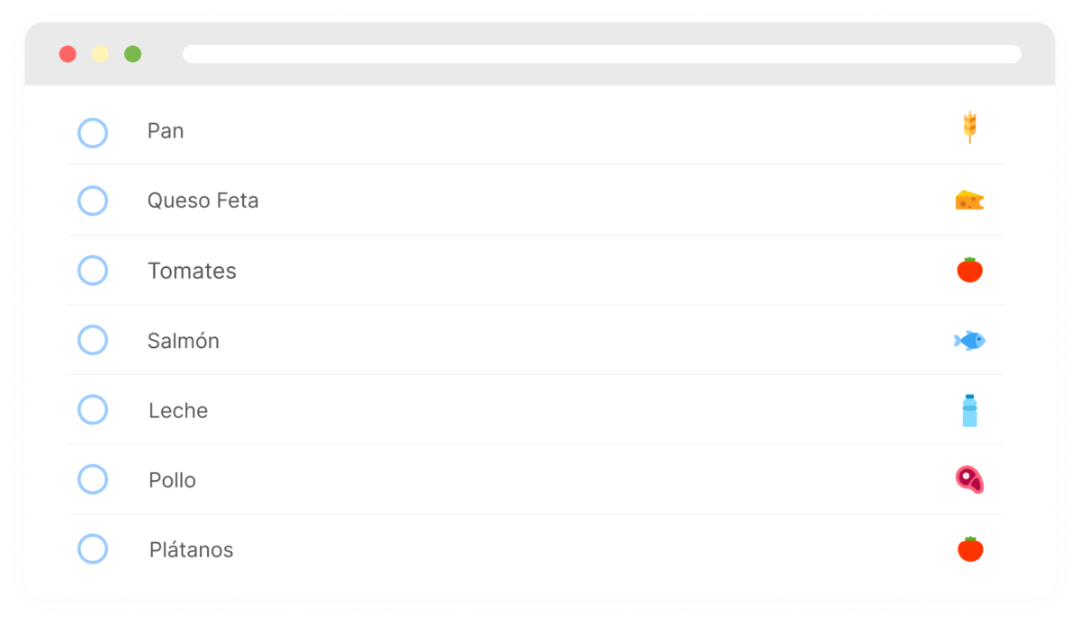Click the tomato icon beside Tomates
The image size is (1080, 624).
click(969, 269)
